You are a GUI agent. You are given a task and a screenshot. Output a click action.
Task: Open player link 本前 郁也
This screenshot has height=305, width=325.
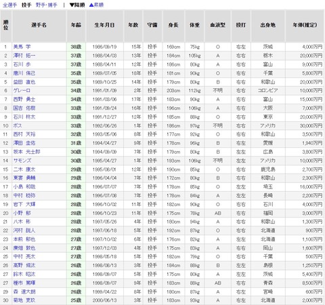[24, 239]
